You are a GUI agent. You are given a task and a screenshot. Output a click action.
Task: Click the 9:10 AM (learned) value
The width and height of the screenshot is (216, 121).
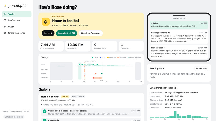click(x=173, y=100)
